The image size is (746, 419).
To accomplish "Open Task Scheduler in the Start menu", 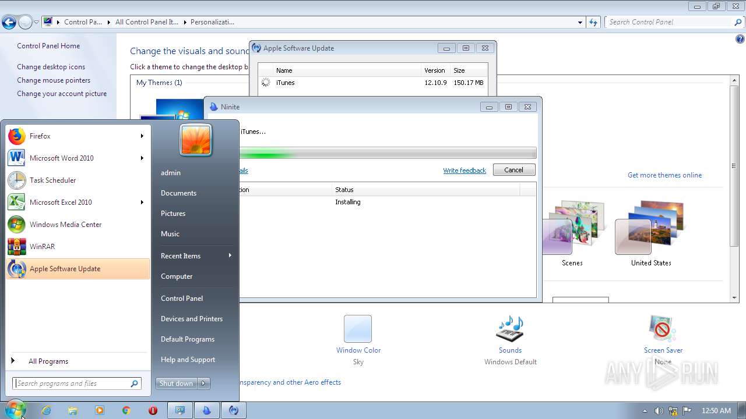I will click(78, 180).
